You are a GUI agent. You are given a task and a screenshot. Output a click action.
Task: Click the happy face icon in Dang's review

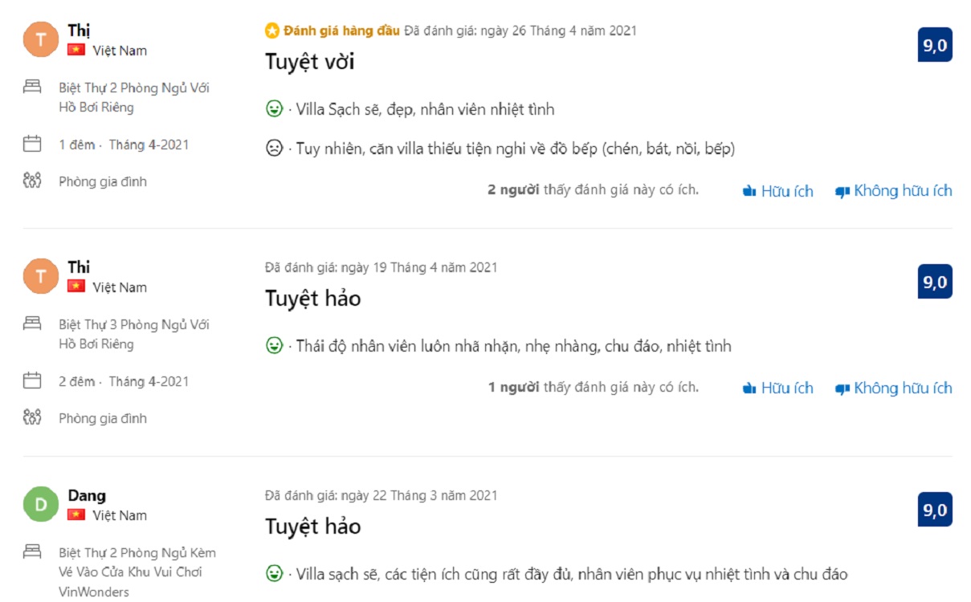coord(274,574)
